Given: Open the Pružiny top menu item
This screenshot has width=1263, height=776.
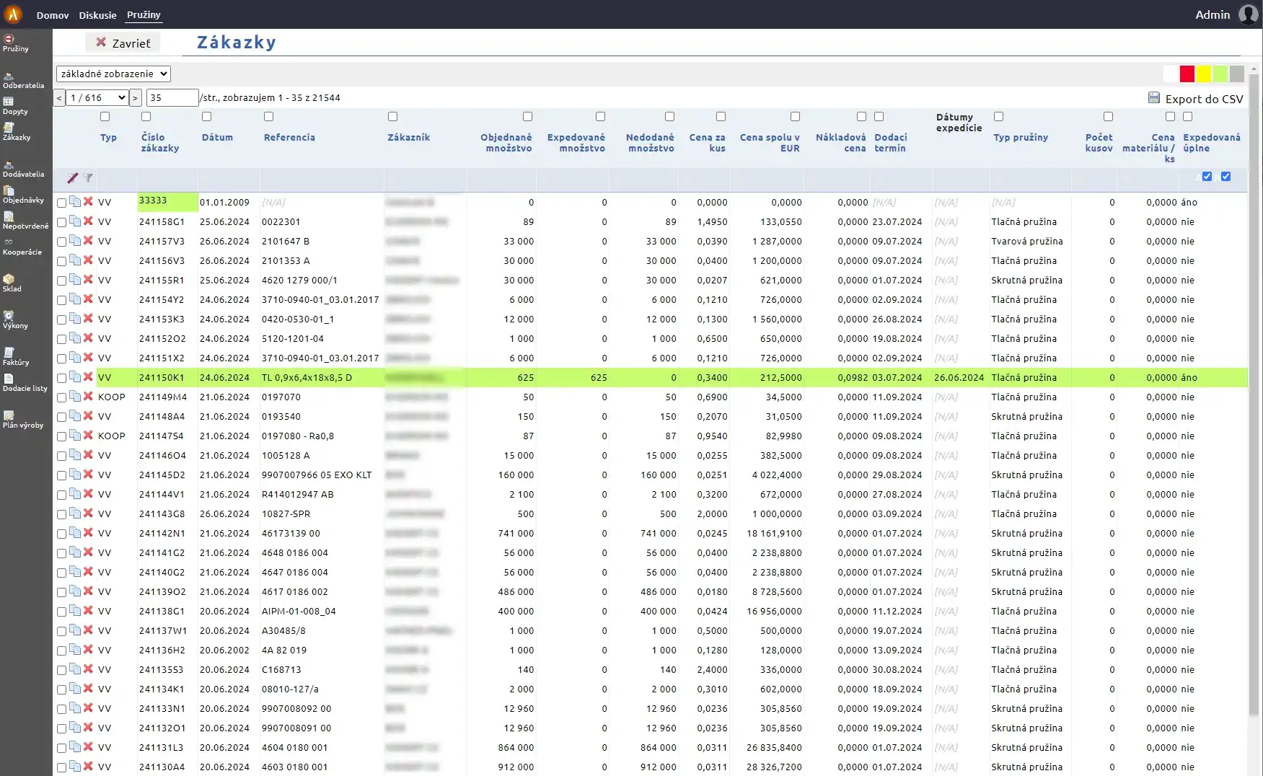Looking at the screenshot, I should pyautogui.click(x=144, y=14).
